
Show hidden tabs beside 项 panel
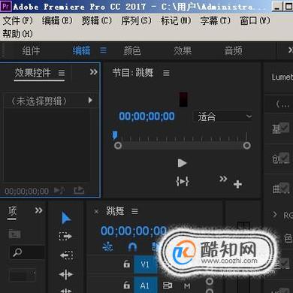pyautogui.click(x=38, y=210)
